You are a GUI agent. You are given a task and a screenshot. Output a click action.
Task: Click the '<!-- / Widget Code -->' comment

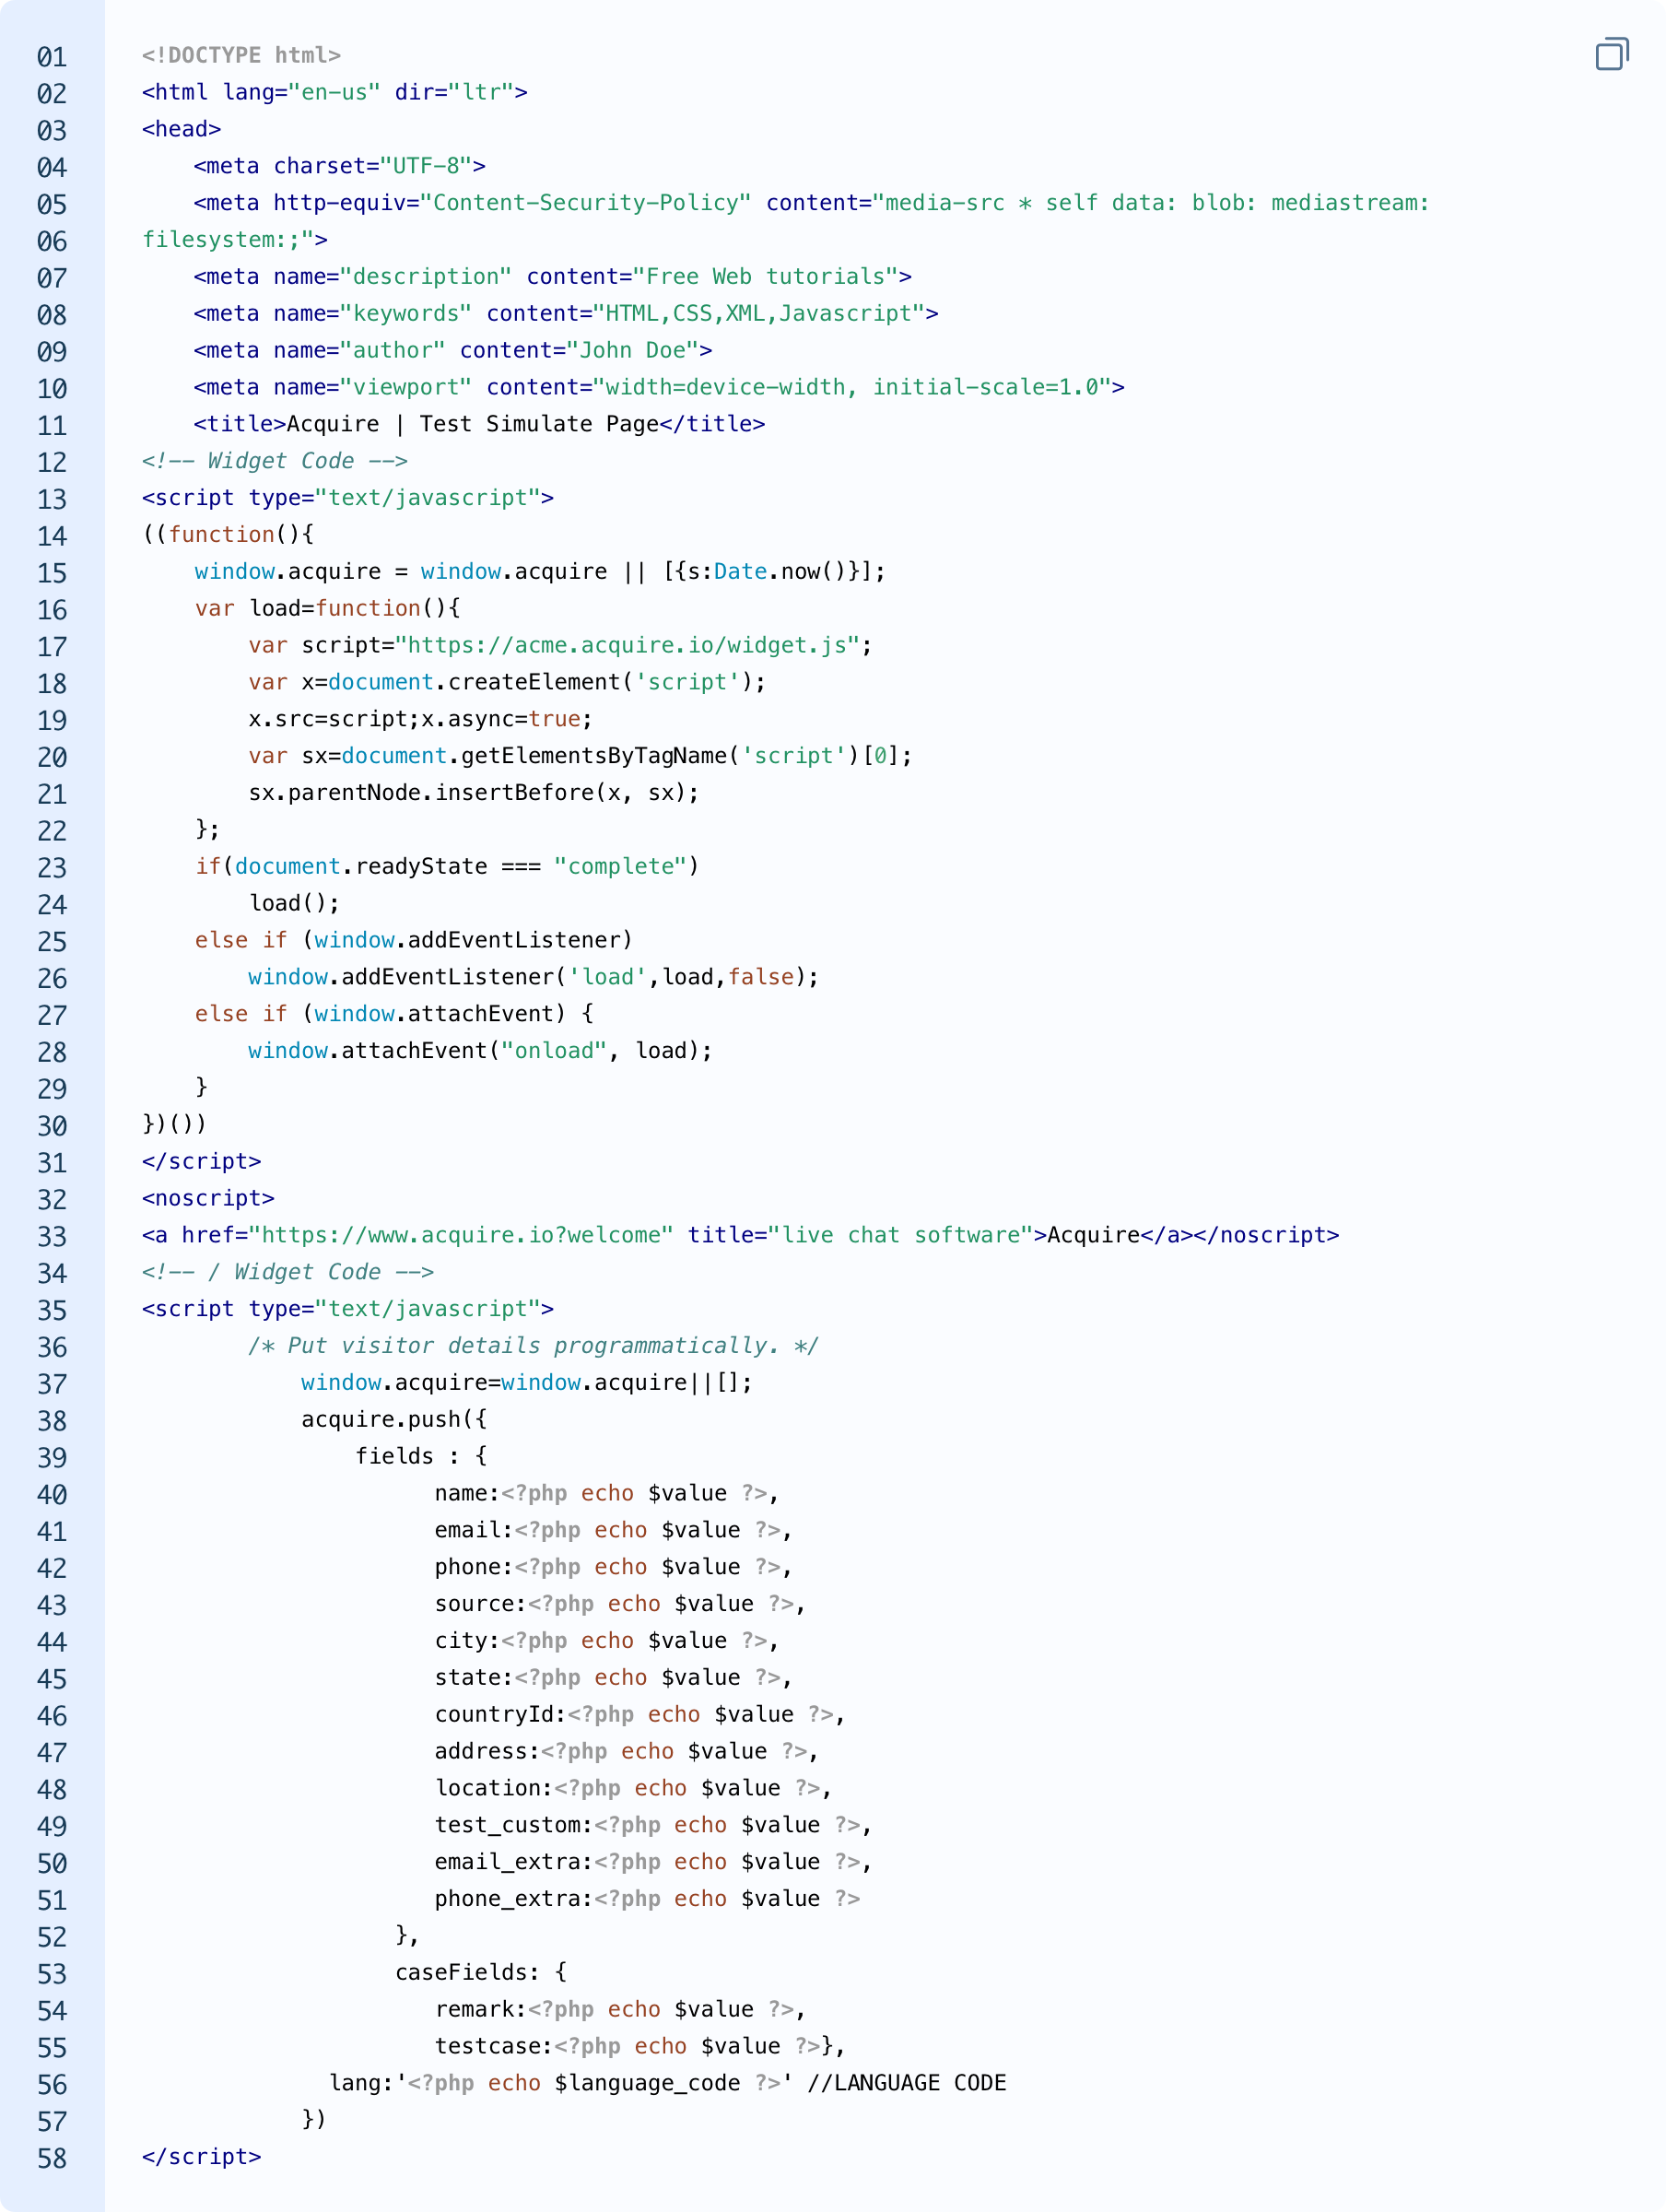288,1273
